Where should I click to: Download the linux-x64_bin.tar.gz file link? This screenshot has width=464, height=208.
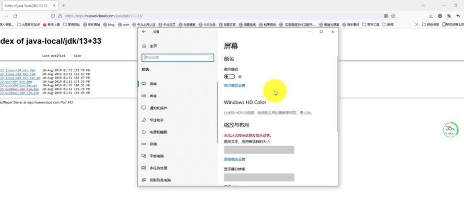pyautogui.click(x=20, y=78)
